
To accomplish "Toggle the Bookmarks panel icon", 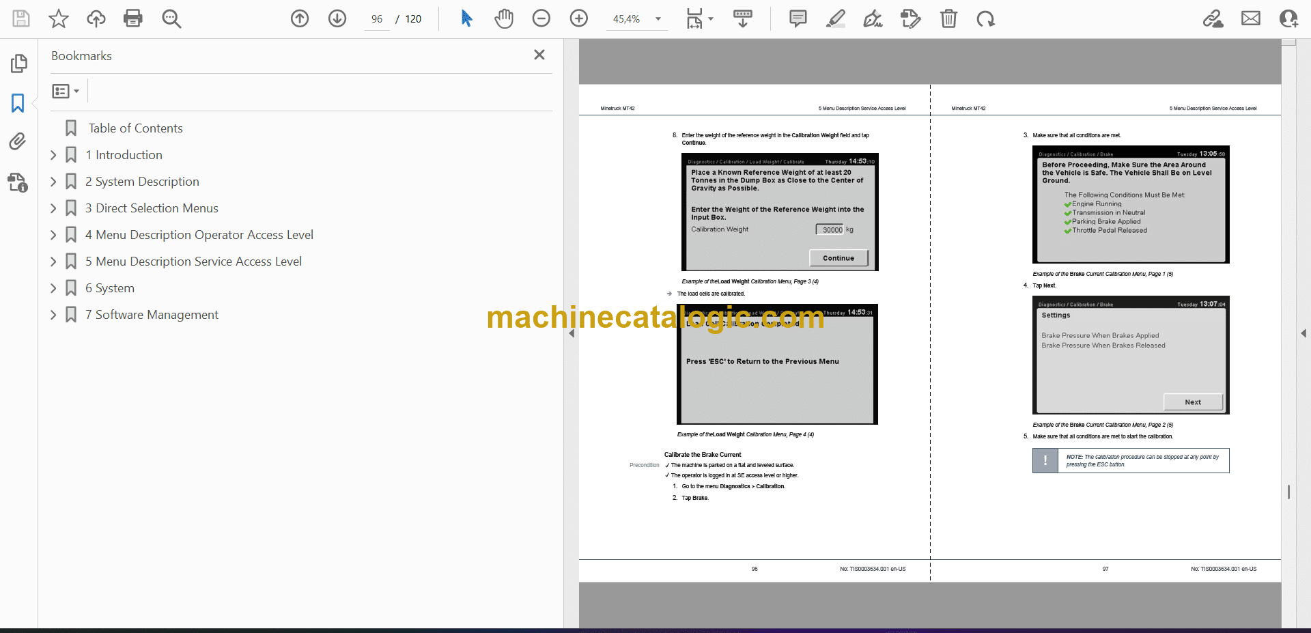I will 18,103.
